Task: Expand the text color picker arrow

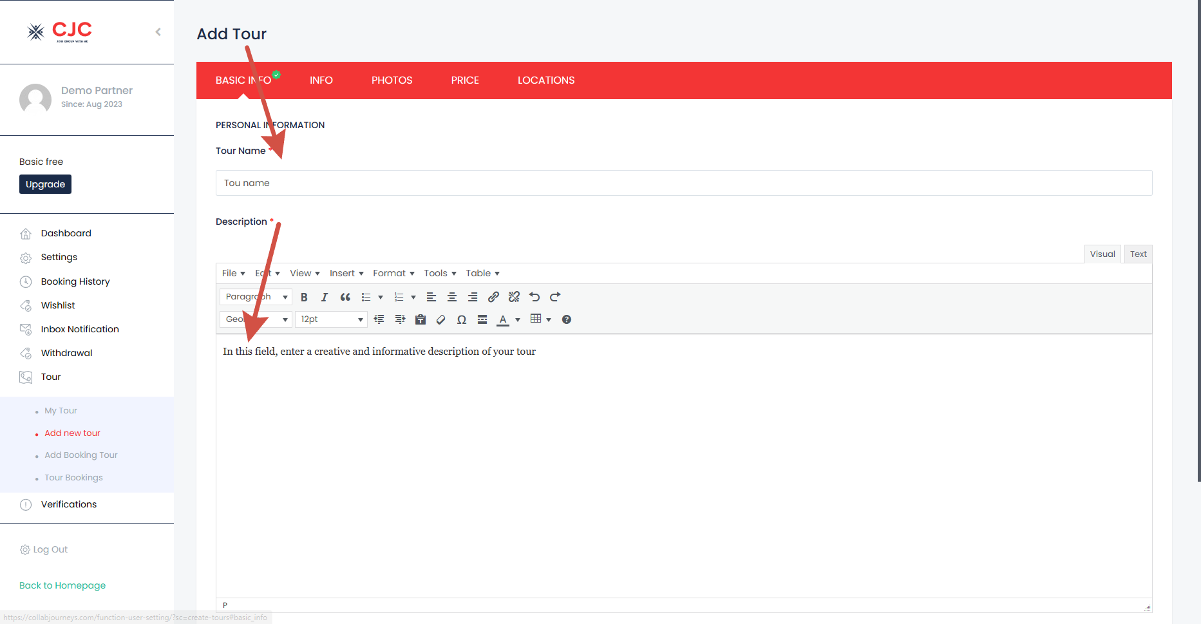Action: pos(518,319)
